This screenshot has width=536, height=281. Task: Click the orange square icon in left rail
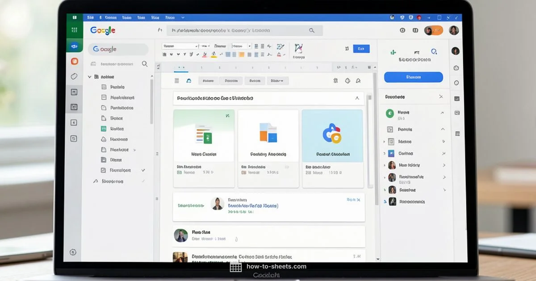74,61
